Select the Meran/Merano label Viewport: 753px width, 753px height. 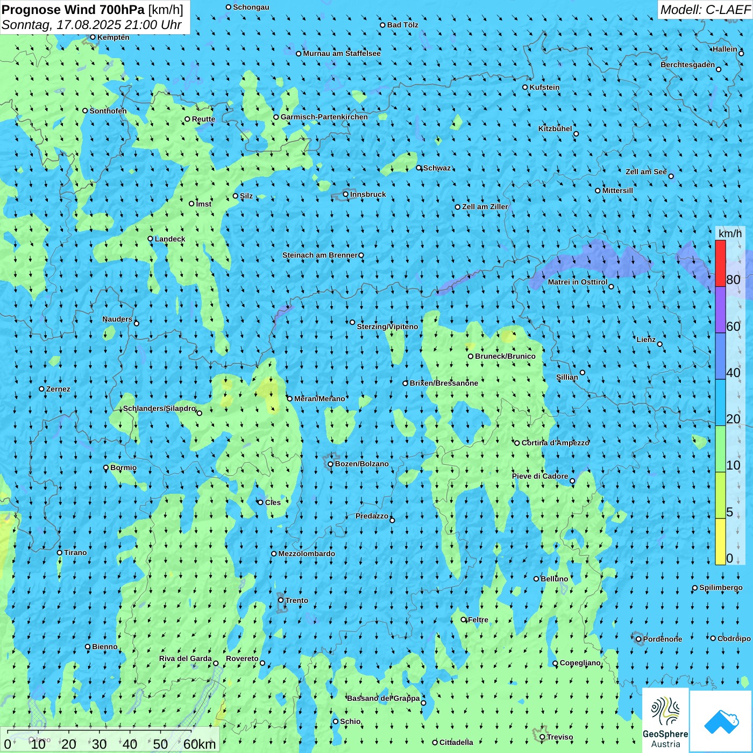click(x=319, y=399)
